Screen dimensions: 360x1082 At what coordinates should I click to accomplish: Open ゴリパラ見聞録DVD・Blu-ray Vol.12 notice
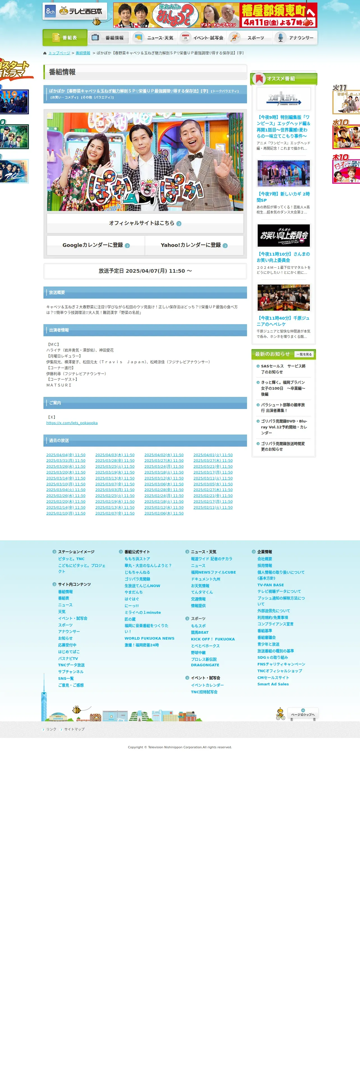pyautogui.click(x=284, y=427)
